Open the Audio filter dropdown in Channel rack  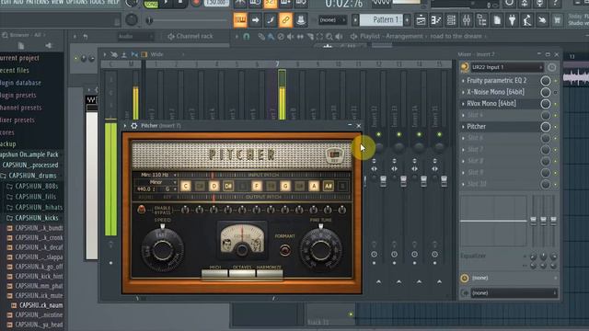(x=135, y=37)
